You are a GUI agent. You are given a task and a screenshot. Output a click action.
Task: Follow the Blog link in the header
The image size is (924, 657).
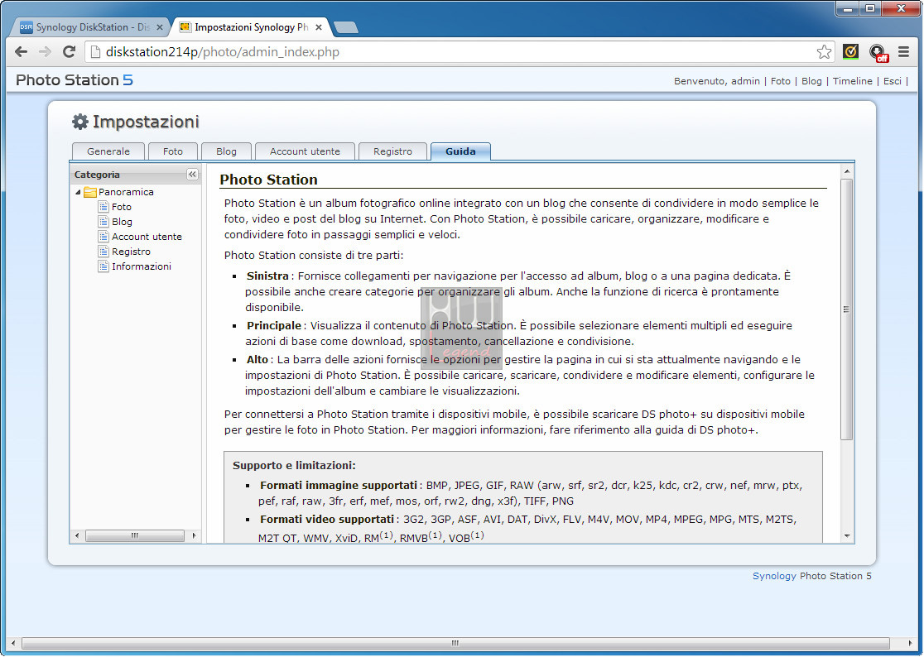click(811, 81)
